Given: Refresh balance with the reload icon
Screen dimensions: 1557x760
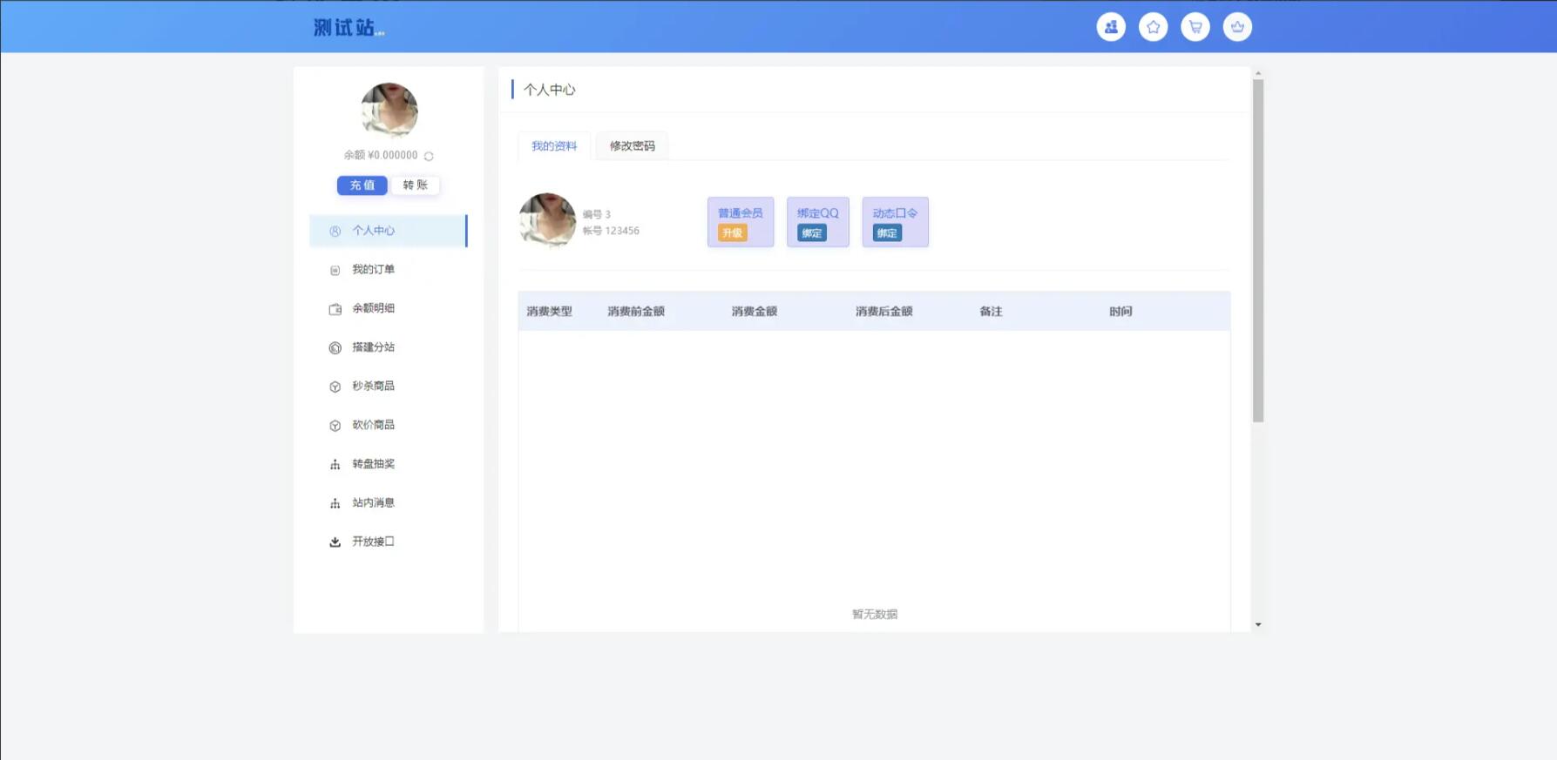Looking at the screenshot, I should pos(429,156).
